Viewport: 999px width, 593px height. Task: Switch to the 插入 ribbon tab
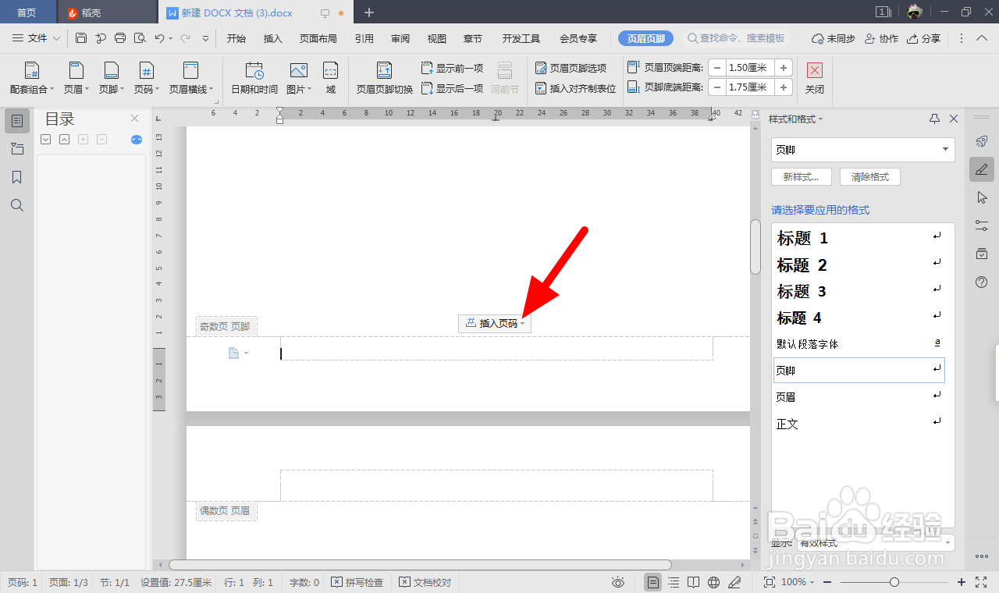pos(273,38)
